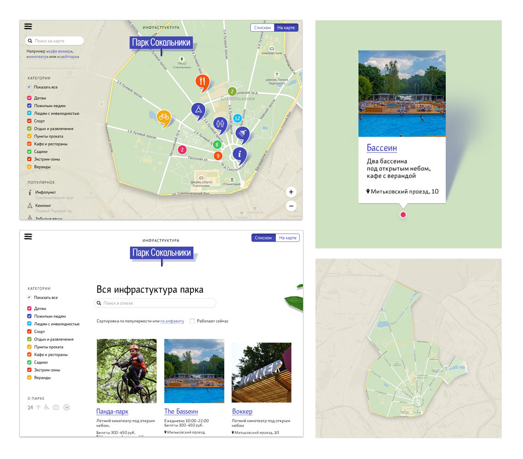Click the blue camping tent map marker

click(x=198, y=110)
